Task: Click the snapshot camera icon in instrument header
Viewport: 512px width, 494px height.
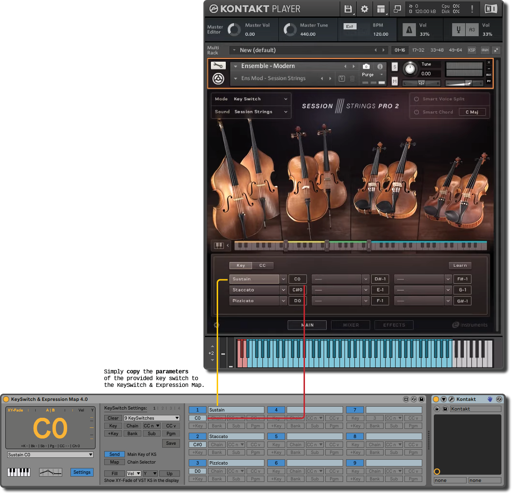Action: [x=366, y=67]
